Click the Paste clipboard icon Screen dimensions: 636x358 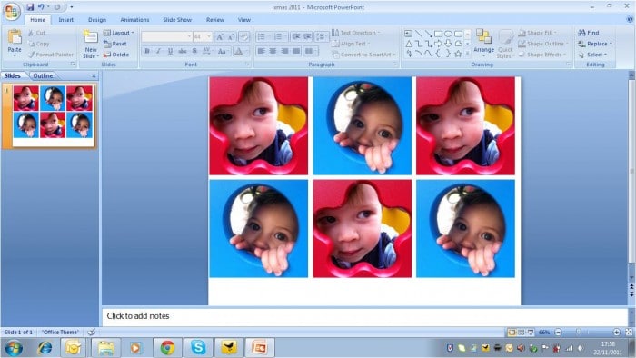click(15, 37)
